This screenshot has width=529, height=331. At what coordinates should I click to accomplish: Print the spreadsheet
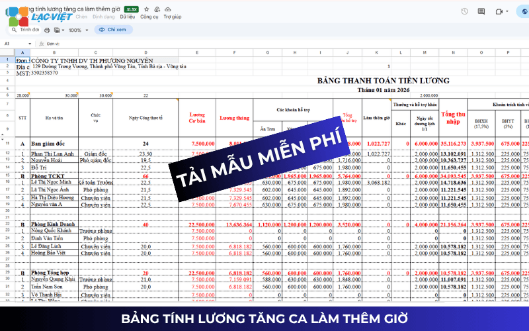47,30
